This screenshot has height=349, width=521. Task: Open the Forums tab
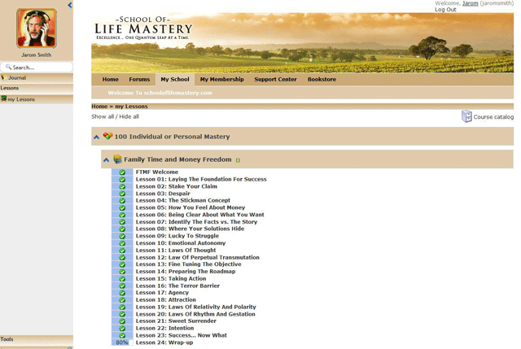pos(139,80)
